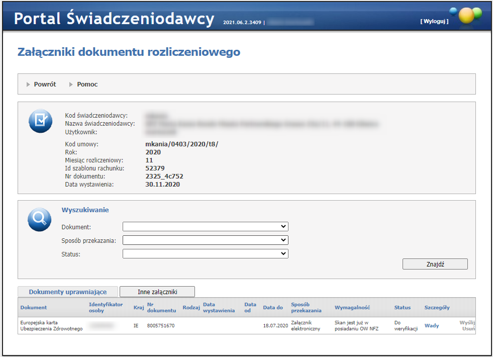Sort by the Data do column header
Image resolution: width=493 pixels, height=357 pixels.
point(273,308)
